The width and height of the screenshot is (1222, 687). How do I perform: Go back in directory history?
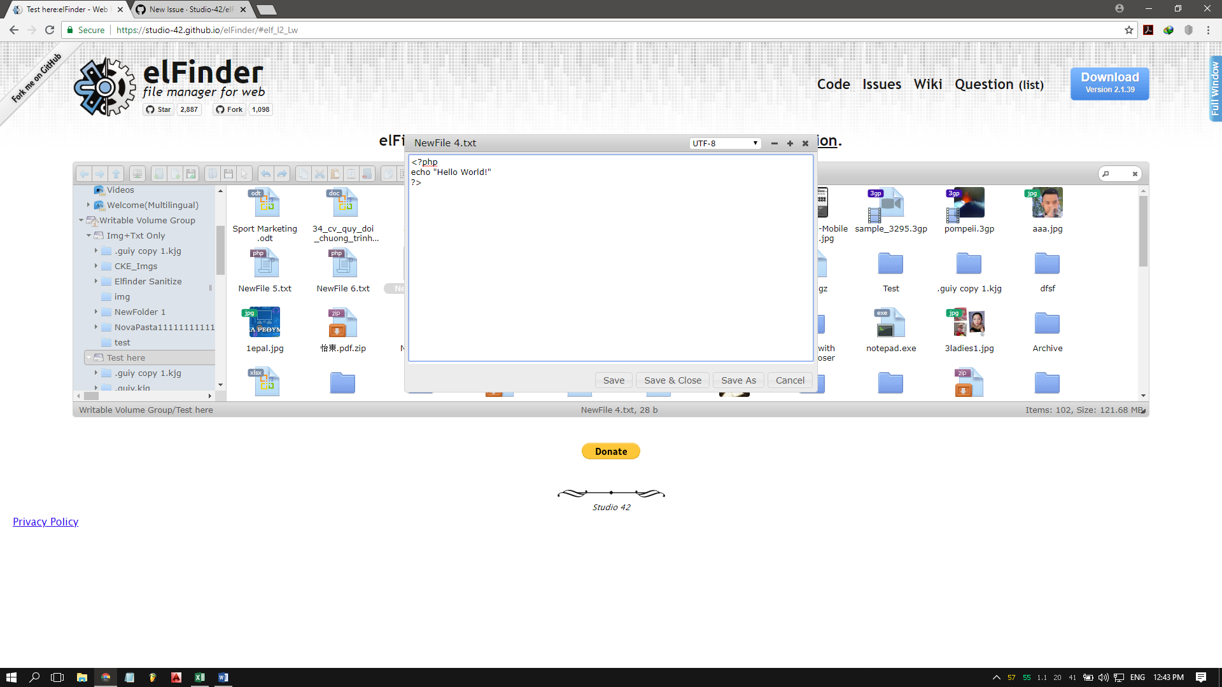tap(83, 173)
